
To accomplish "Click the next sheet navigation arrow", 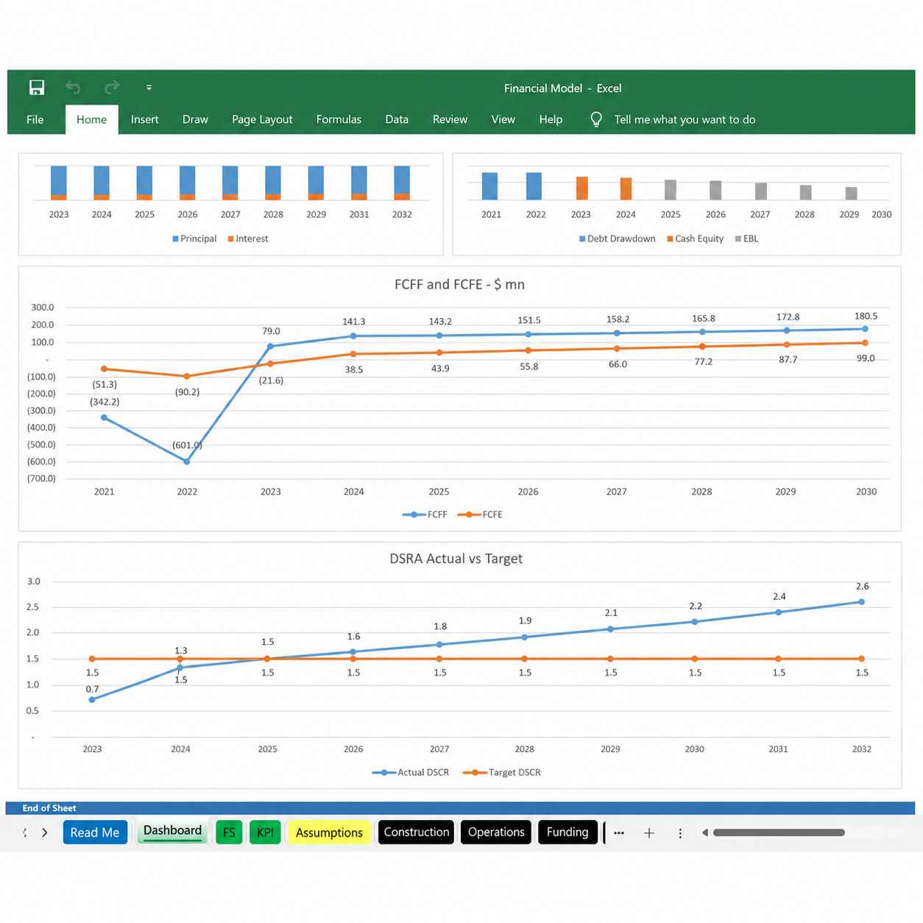I will click(45, 832).
